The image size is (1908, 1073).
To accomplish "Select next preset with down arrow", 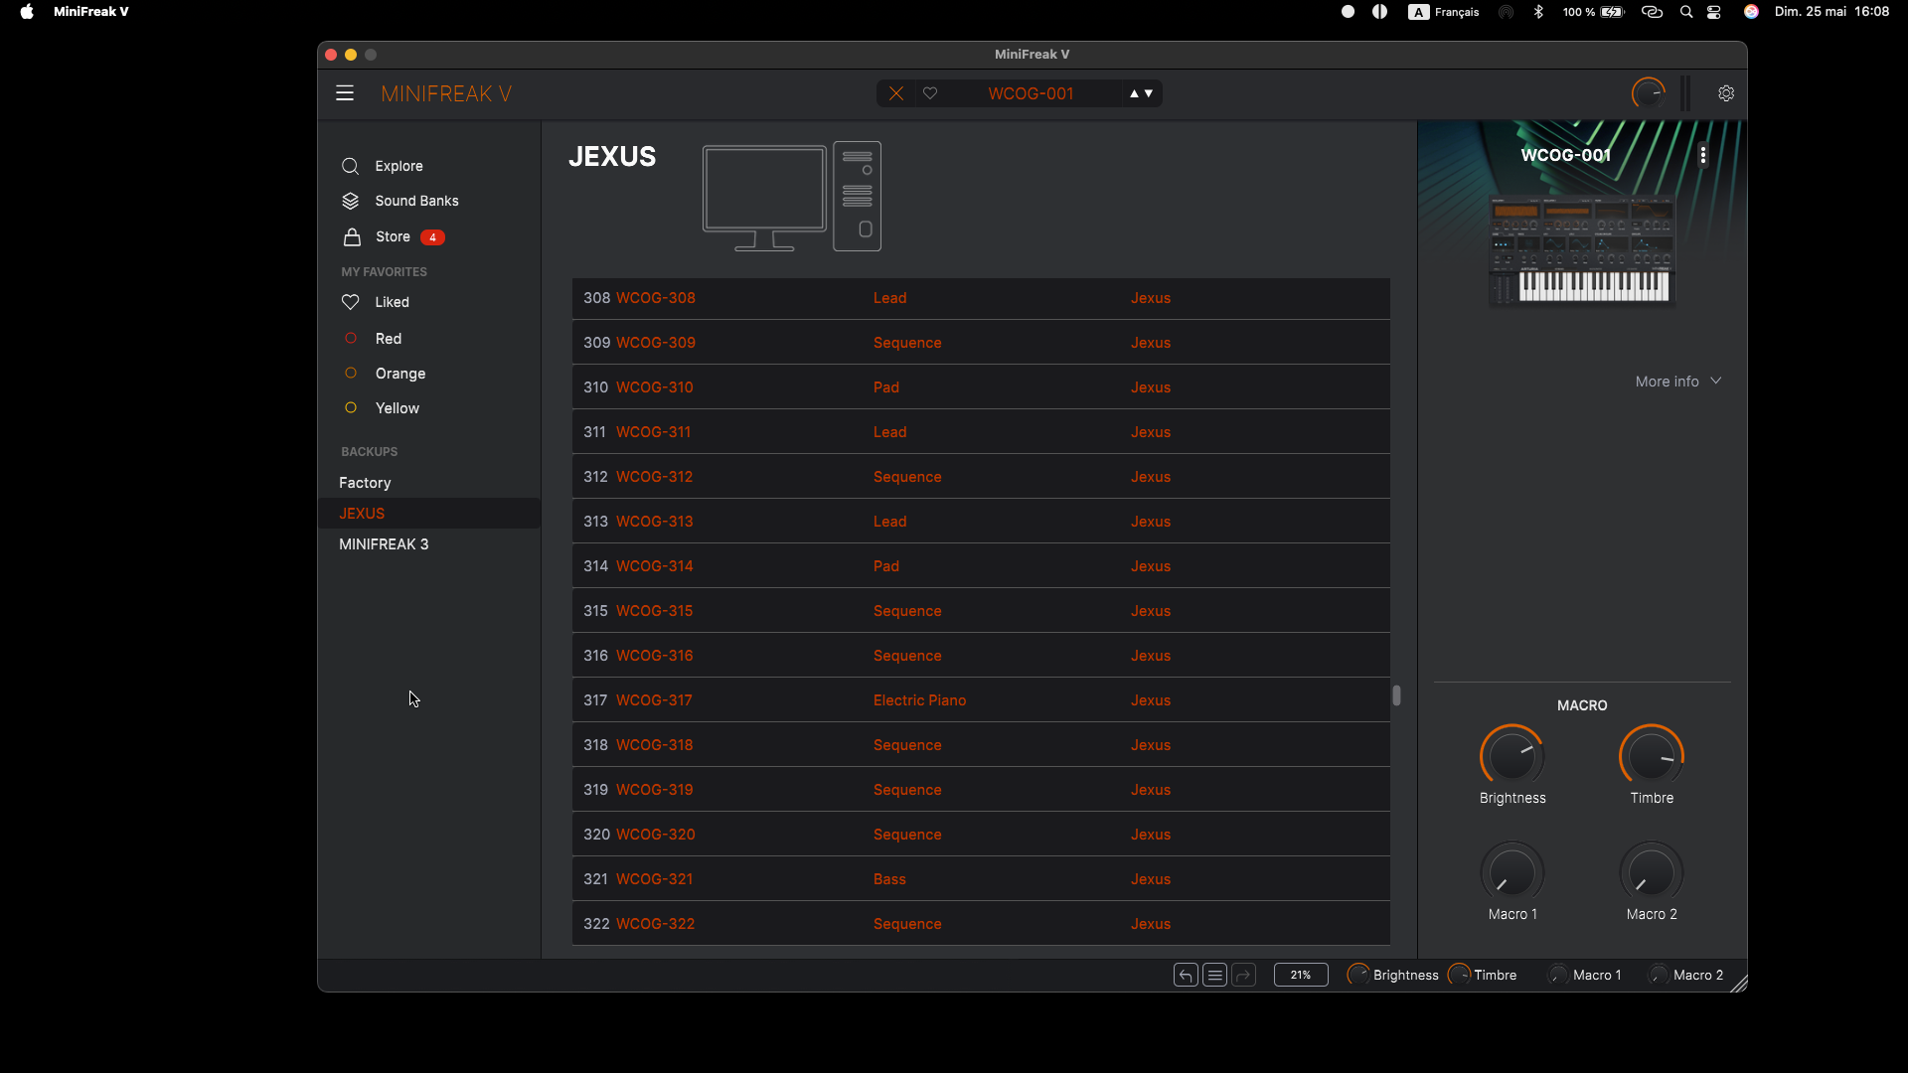I will 1149,93.
